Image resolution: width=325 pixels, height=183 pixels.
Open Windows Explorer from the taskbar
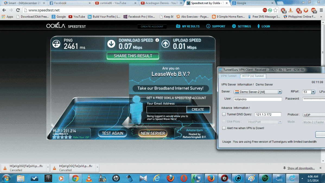[21, 178]
